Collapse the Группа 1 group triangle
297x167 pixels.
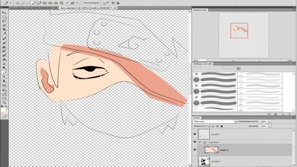(200, 142)
